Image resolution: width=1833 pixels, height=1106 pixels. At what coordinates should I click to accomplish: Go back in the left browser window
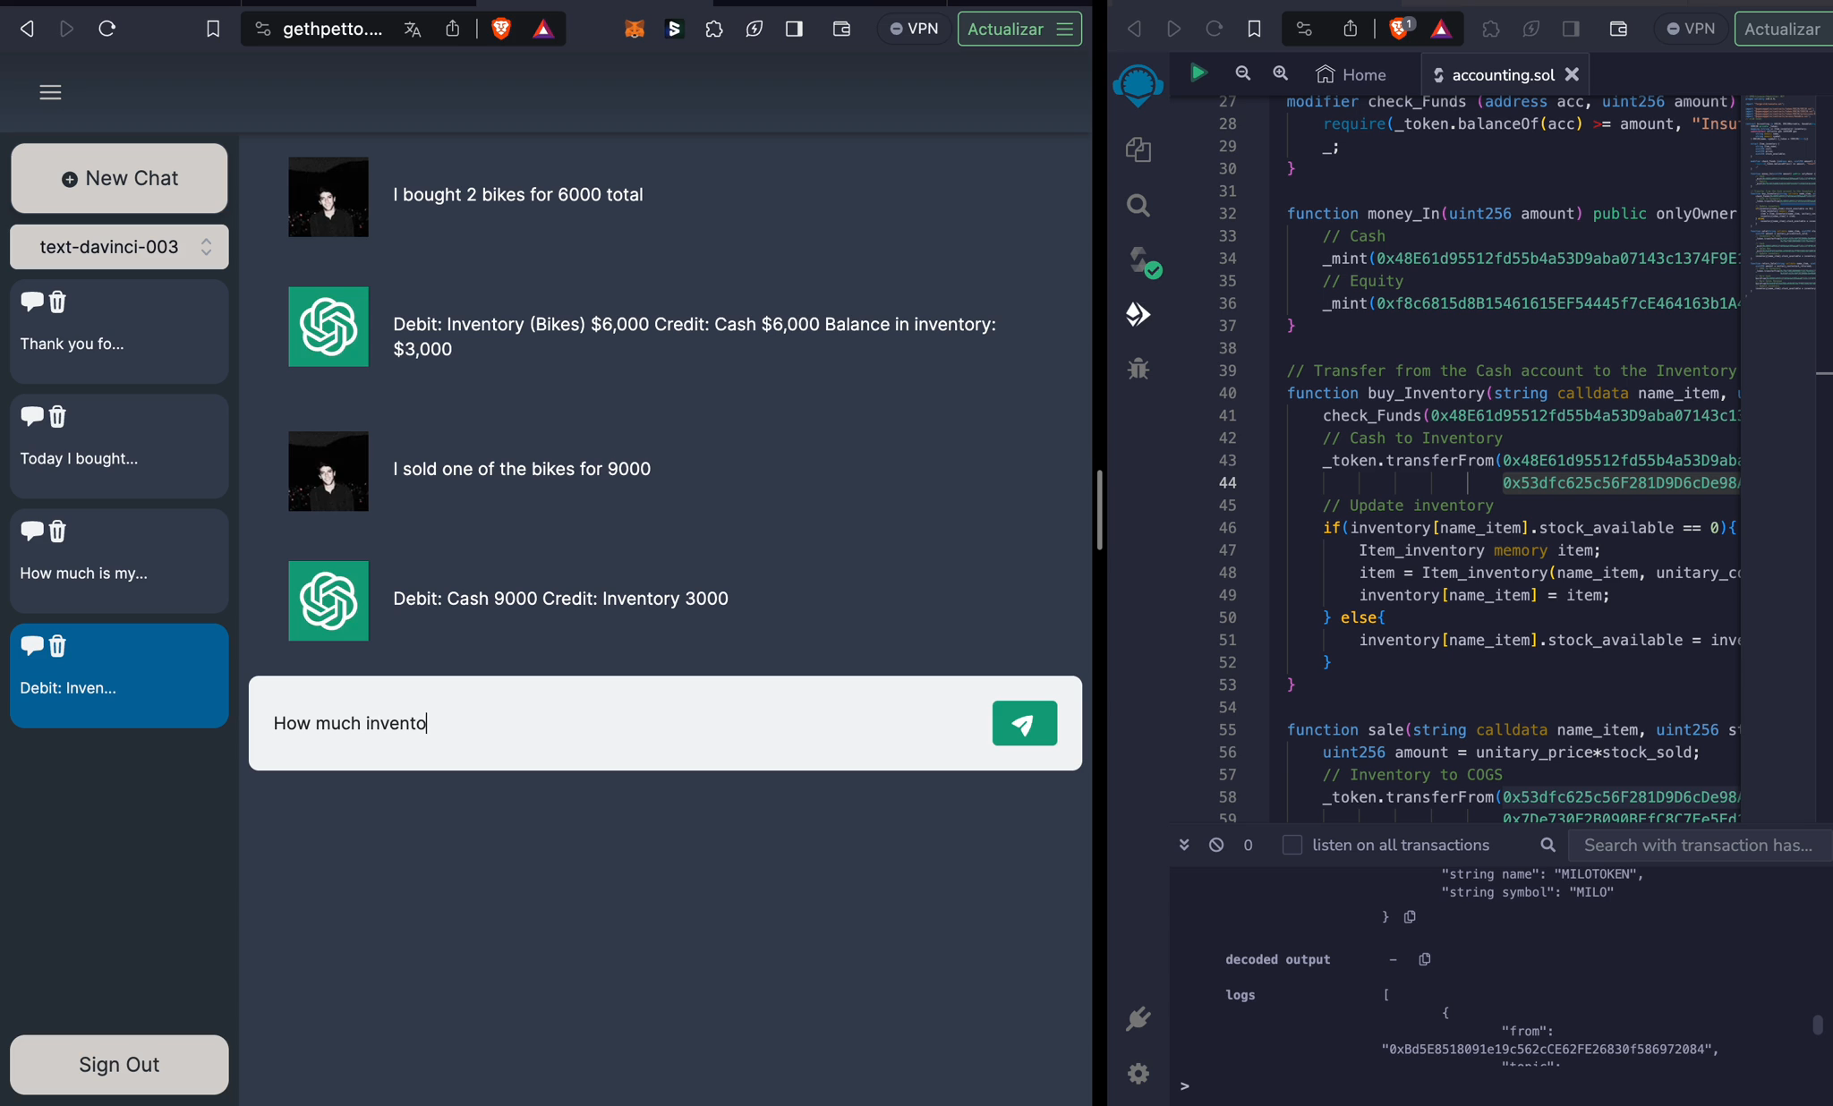pyautogui.click(x=27, y=29)
